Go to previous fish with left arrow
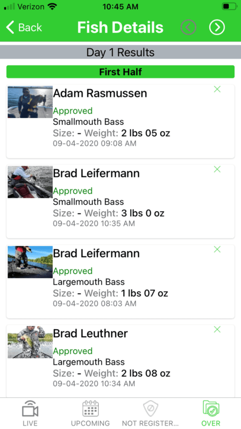The width and height of the screenshot is (241, 429). pos(189,27)
